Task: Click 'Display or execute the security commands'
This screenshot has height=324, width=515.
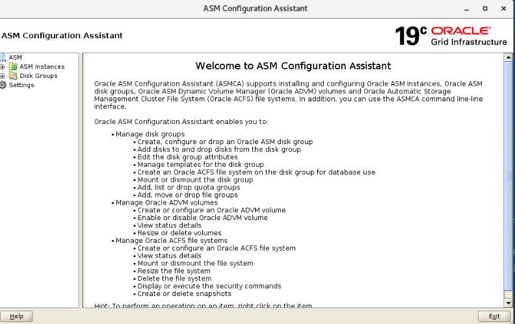Action: [x=209, y=286]
